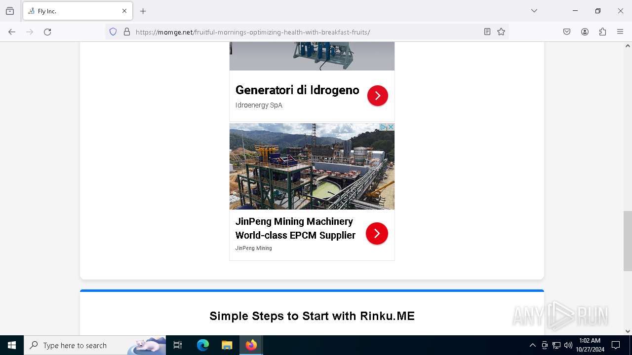Viewport: 632px width, 355px height.
Task: Open Generatori di Idrogeno ad headline
Action: pos(297,90)
